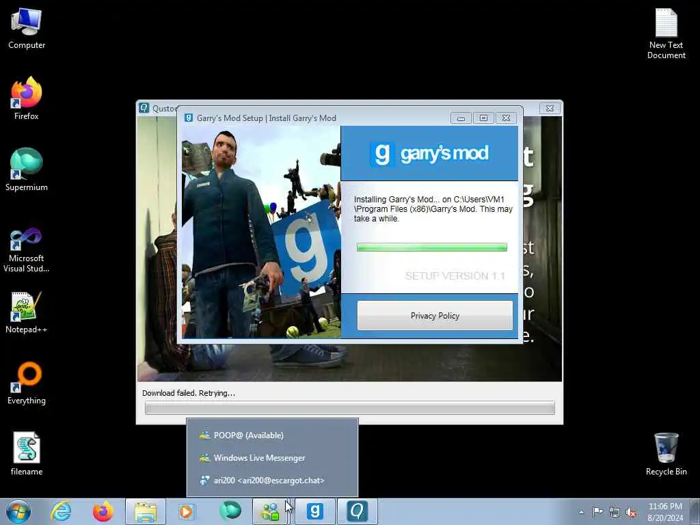
Task: Launch Firefox from the taskbar
Action: (x=103, y=511)
